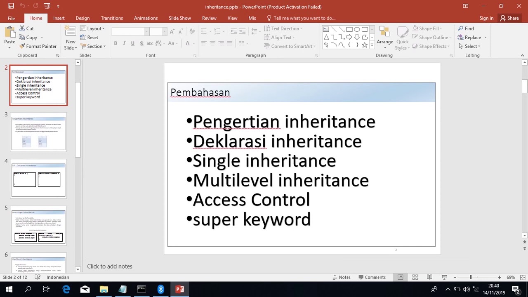Open PowerPoint icon in taskbar
The image size is (528, 297).
tap(180, 289)
